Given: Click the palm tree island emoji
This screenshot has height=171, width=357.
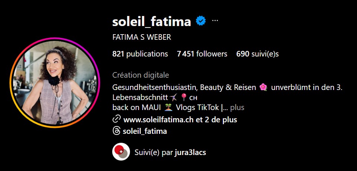Looking at the screenshot, I should 169,107.
